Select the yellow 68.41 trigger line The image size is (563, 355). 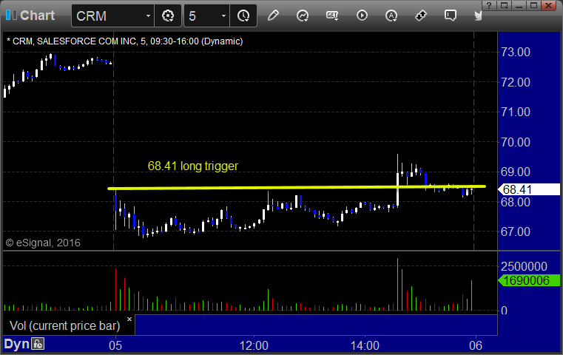click(x=297, y=187)
